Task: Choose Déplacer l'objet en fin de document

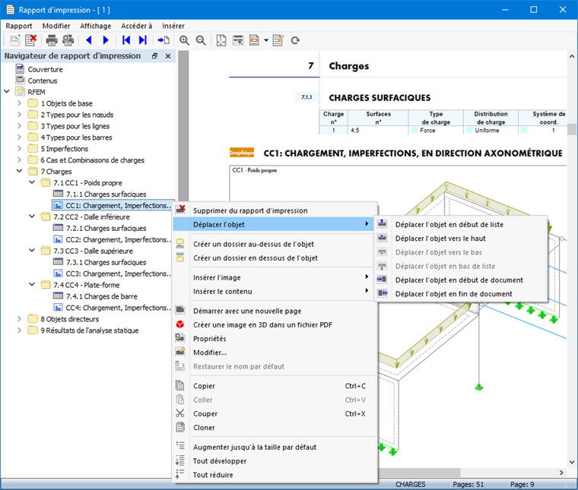Action: (461, 294)
